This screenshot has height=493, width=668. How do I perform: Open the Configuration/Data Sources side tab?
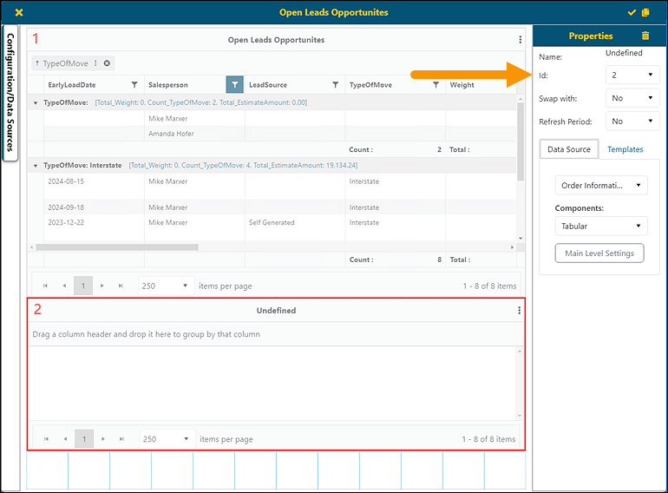11,92
